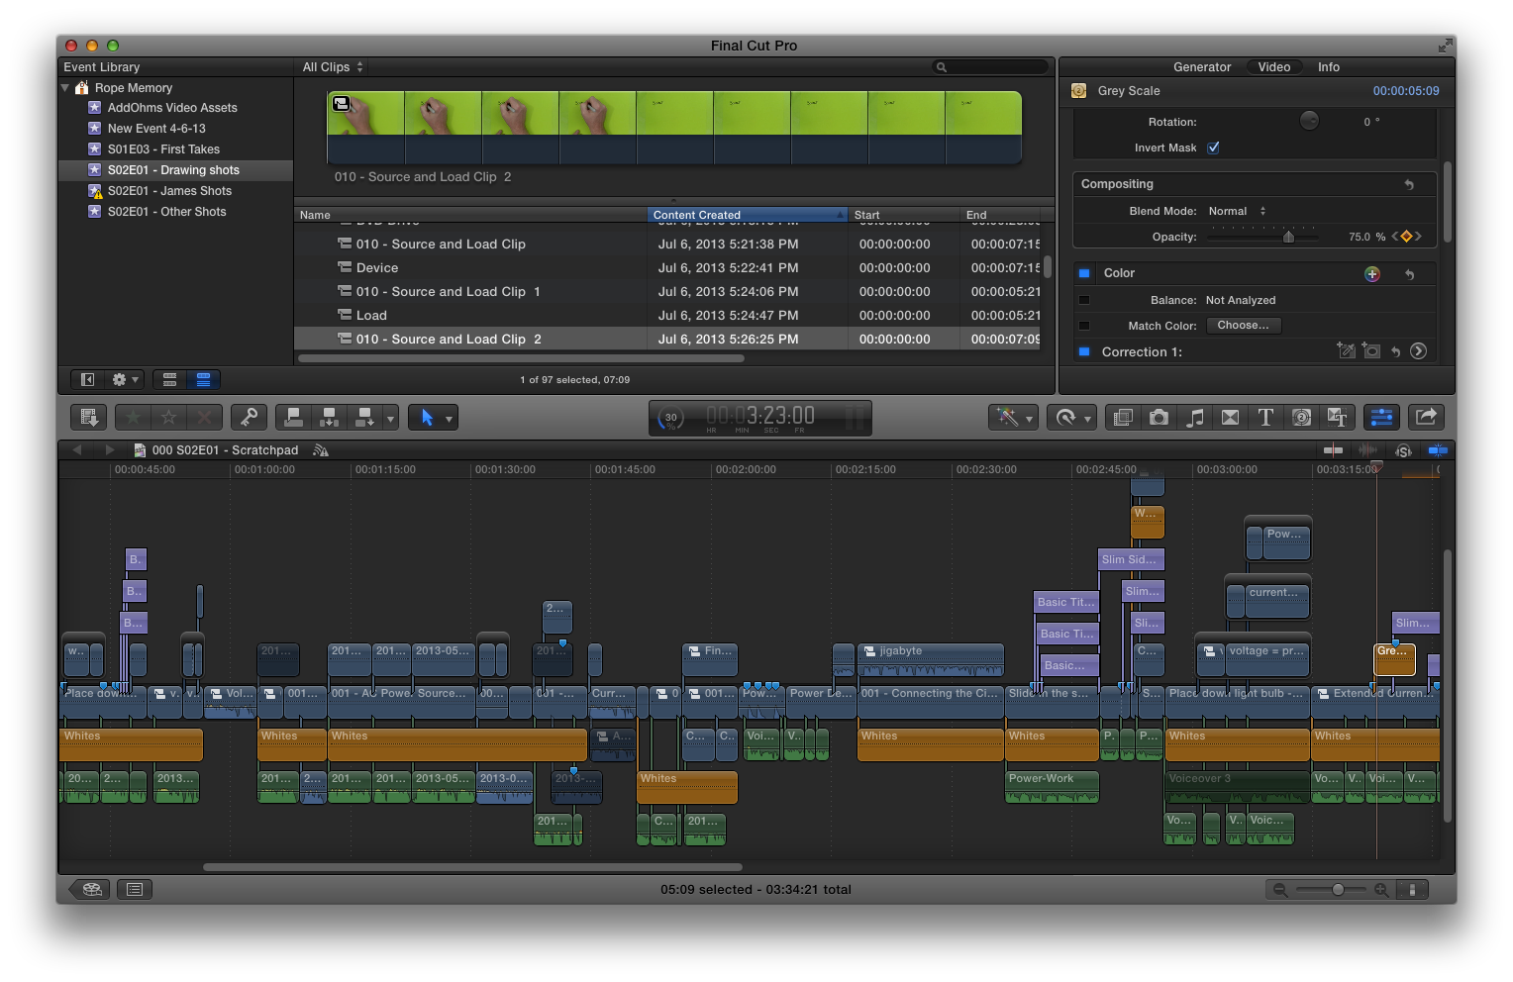Open the edit mode dropdown arrow
Image resolution: width=1513 pixels, height=982 pixels.
390,419
